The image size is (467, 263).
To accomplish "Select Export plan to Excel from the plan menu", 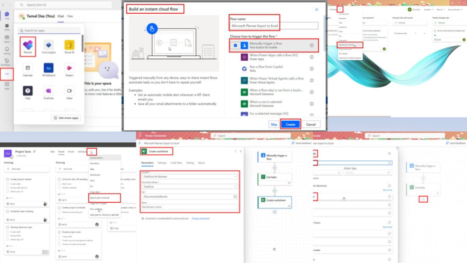I will [99, 198].
